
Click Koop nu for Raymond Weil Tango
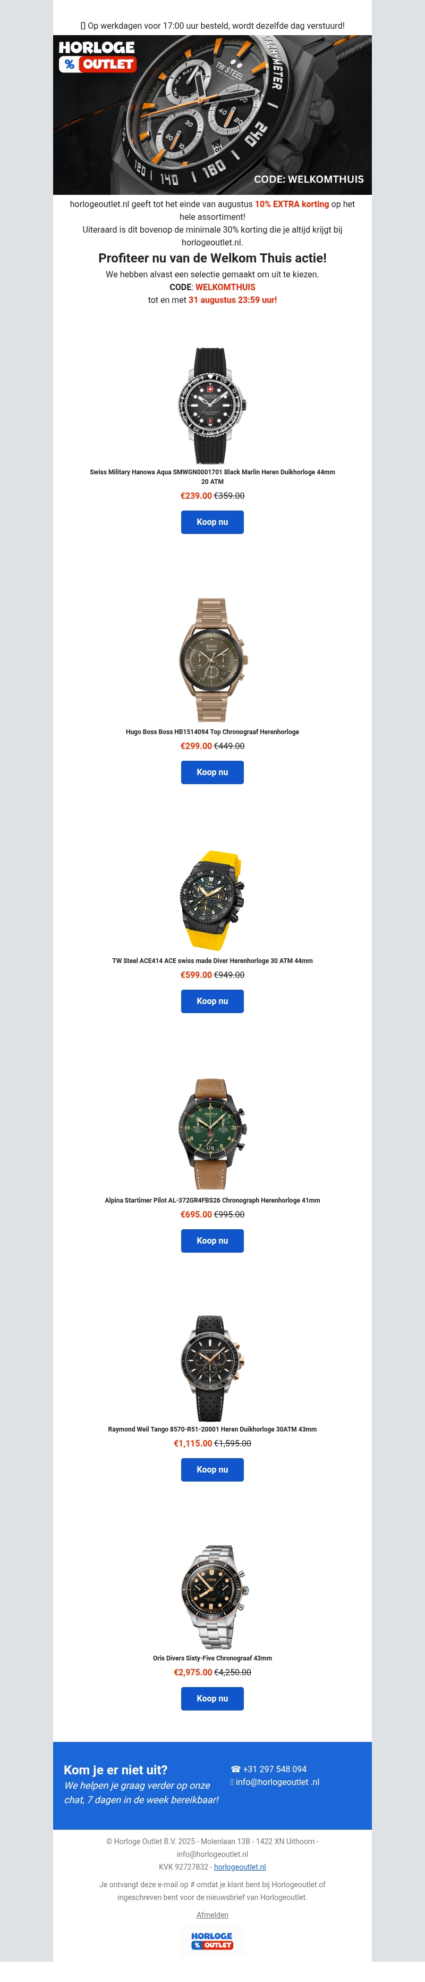tap(212, 1469)
